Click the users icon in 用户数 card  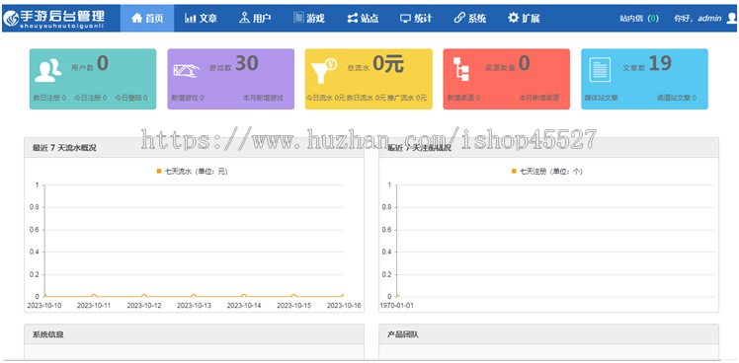click(47, 71)
